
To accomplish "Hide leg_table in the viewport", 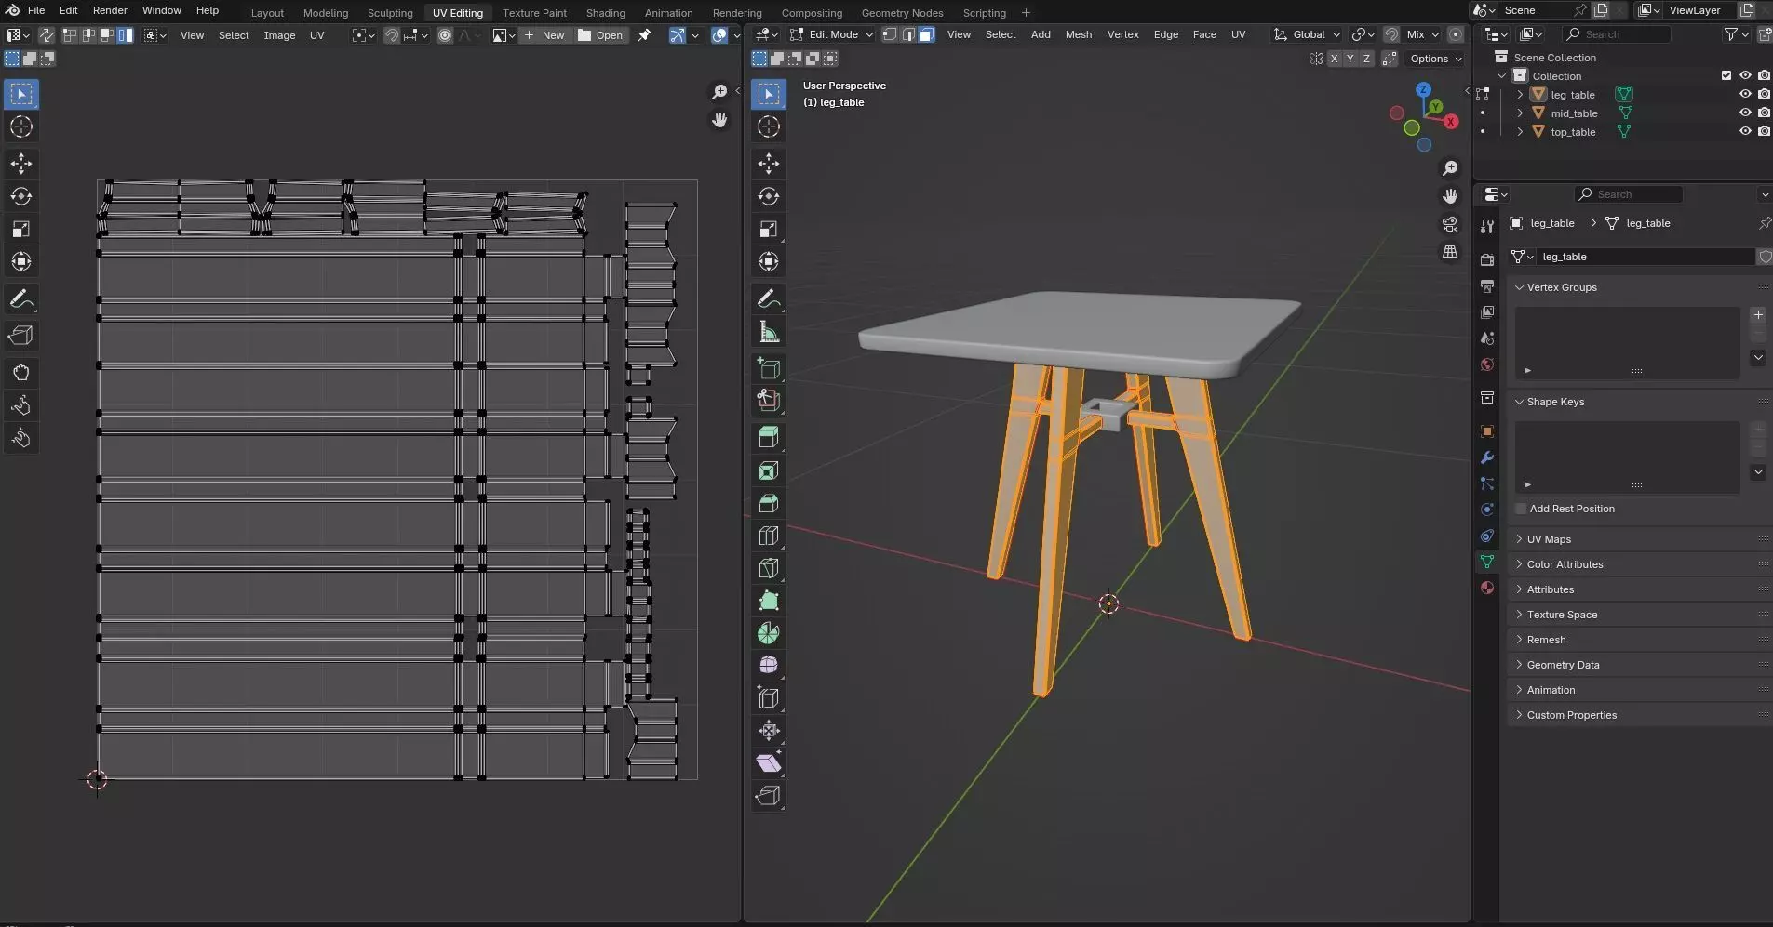I will 1745,94.
